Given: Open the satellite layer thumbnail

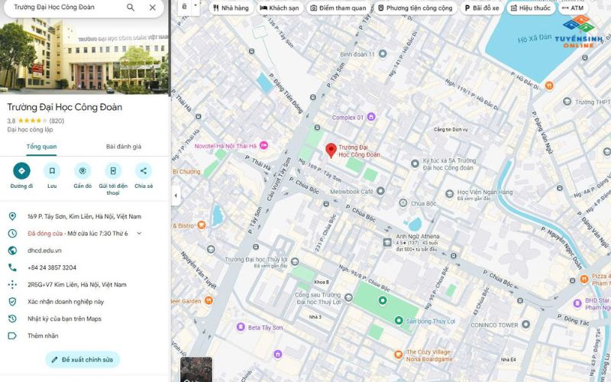Looking at the screenshot, I should point(196,370).
